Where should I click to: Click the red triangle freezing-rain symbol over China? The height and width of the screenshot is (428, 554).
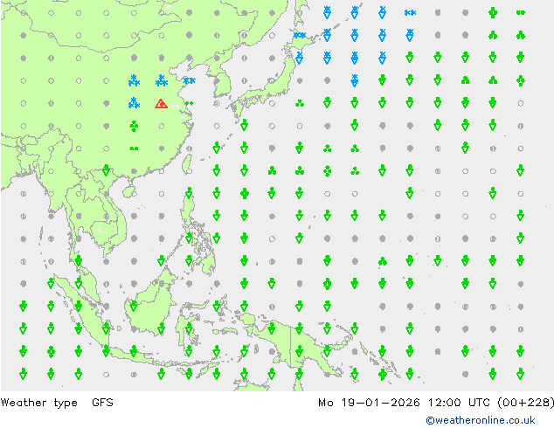pos(161,103)
